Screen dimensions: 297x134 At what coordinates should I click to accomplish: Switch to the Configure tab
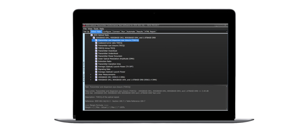tap(107, 31)
